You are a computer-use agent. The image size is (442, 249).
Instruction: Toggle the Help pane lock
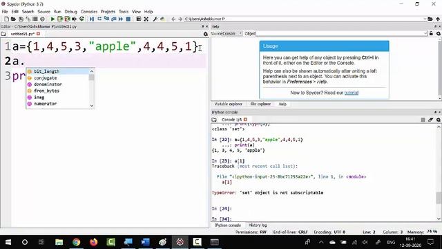[431, 34]
